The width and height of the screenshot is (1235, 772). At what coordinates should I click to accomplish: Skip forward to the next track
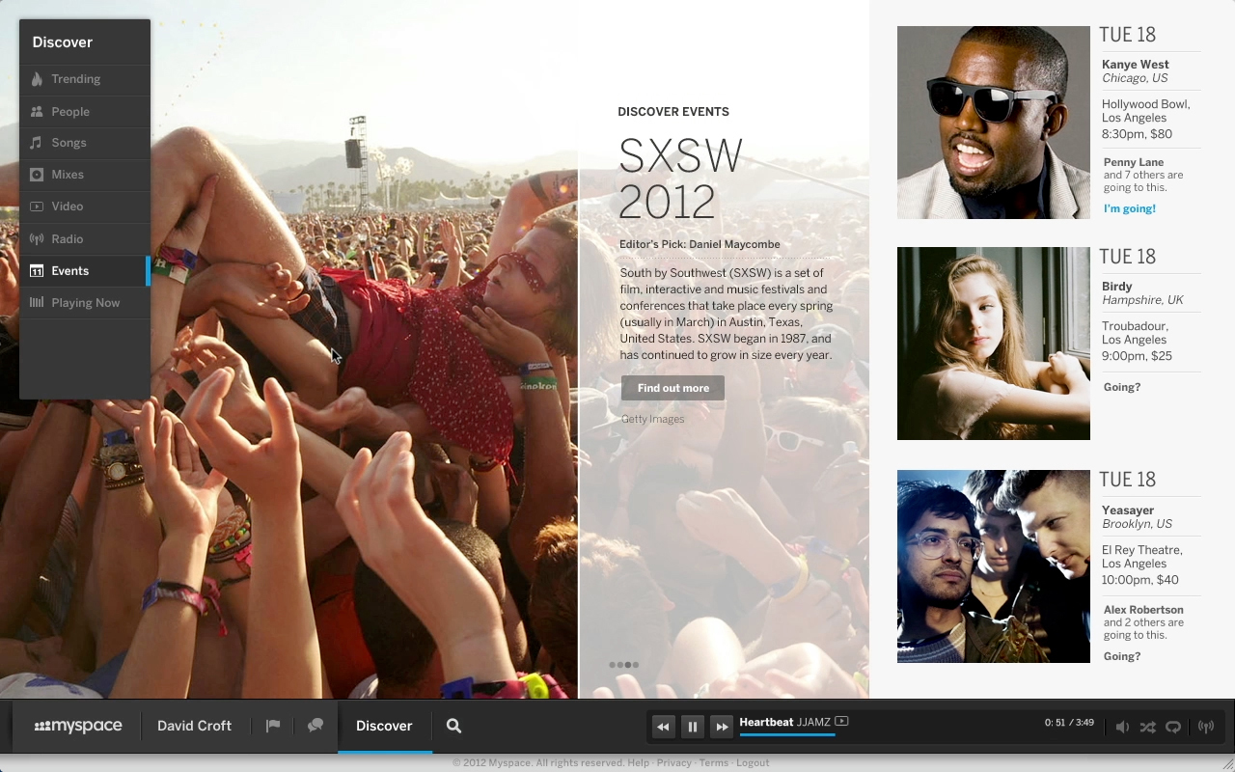pyautogui.click(x=722, y=728)
